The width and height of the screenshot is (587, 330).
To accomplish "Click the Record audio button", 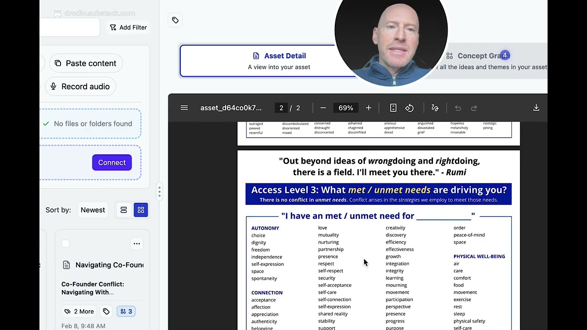I will [x=80, y=87].
